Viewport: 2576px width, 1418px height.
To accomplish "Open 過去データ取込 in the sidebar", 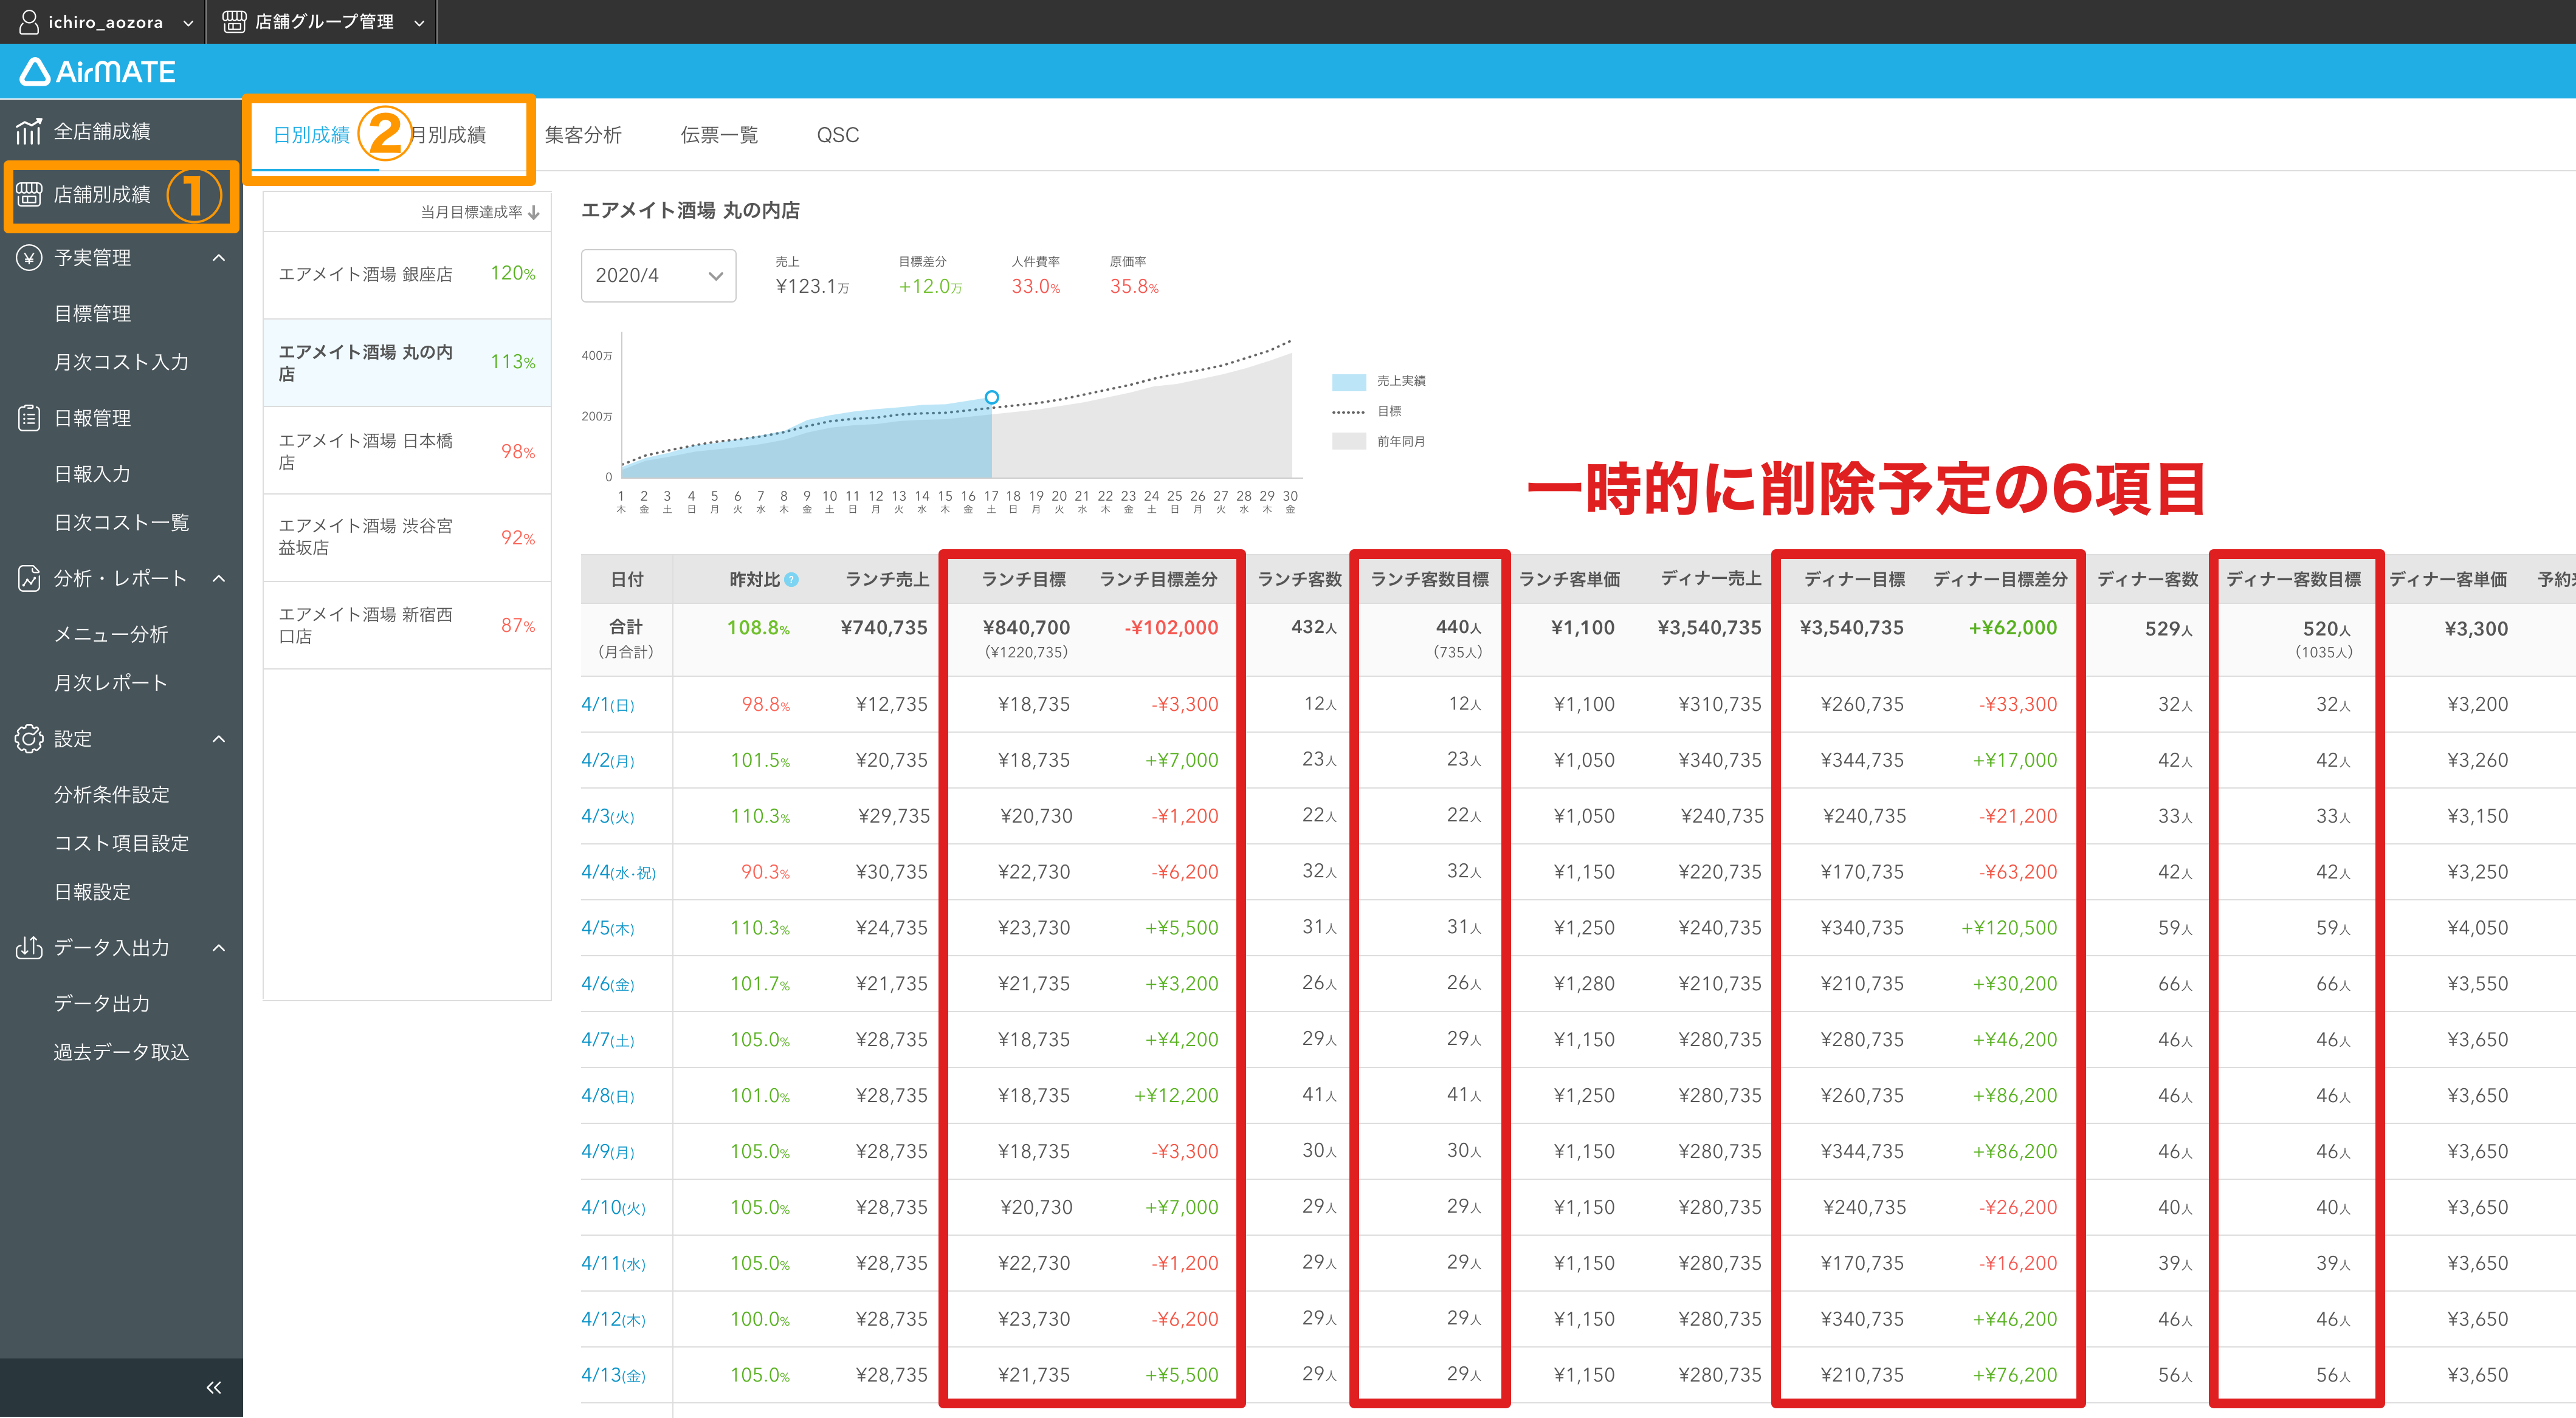I will coord(121,1052).
